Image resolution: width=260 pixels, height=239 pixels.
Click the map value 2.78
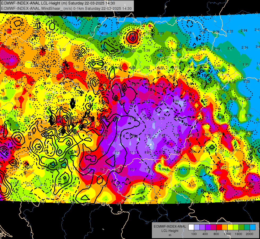point(216,32)
